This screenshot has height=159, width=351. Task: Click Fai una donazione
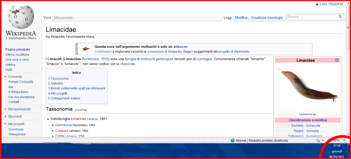[x=21, y=97]
